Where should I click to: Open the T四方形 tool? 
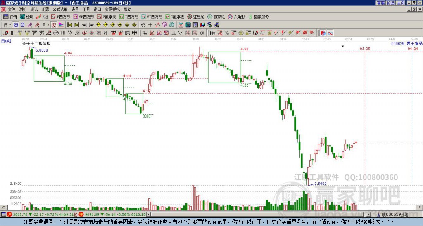click(129, 16)
